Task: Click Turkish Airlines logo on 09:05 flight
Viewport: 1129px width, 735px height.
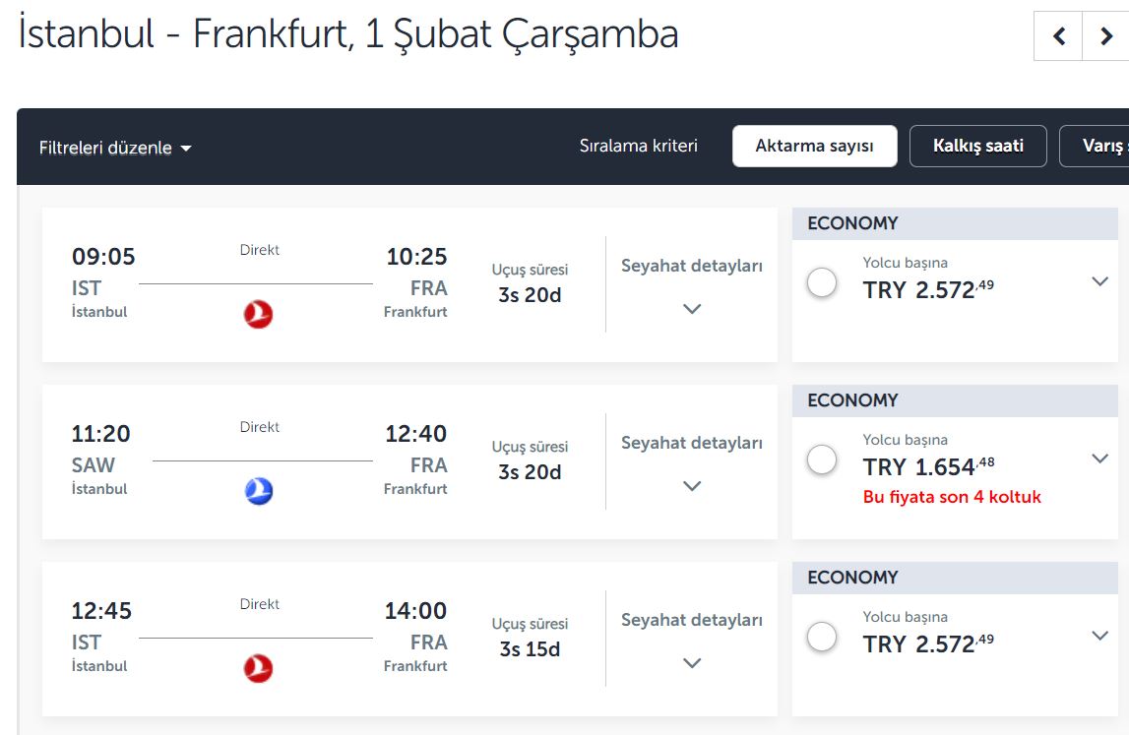Action: [x=259, y=315]
